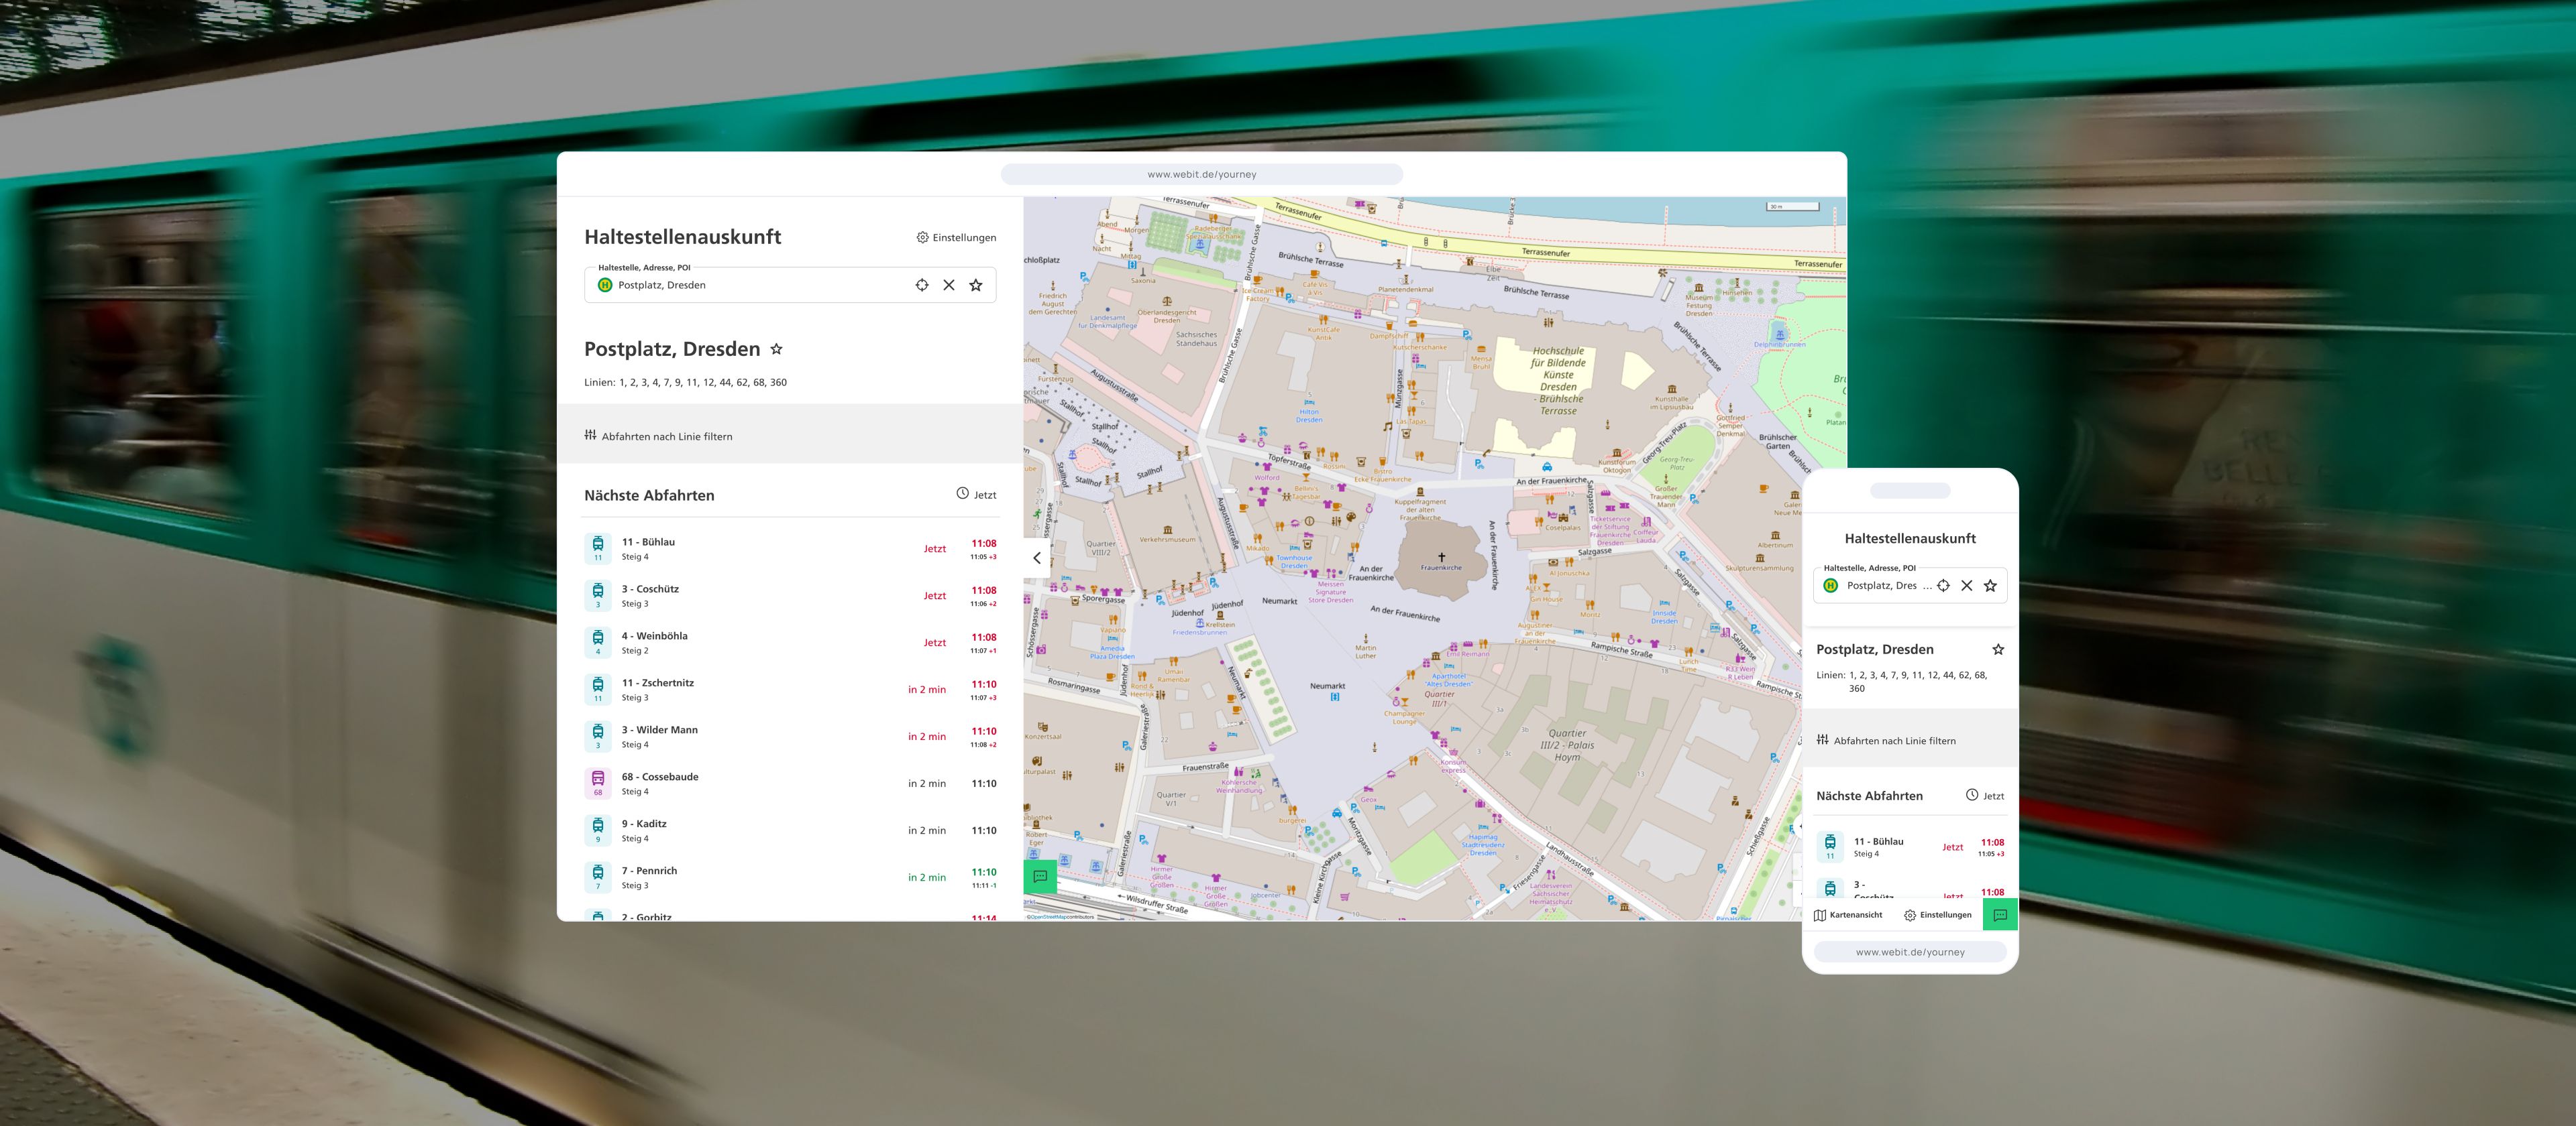
Task: Open Kartenansicht tab in mobile view
Action: coord(1848,915)
